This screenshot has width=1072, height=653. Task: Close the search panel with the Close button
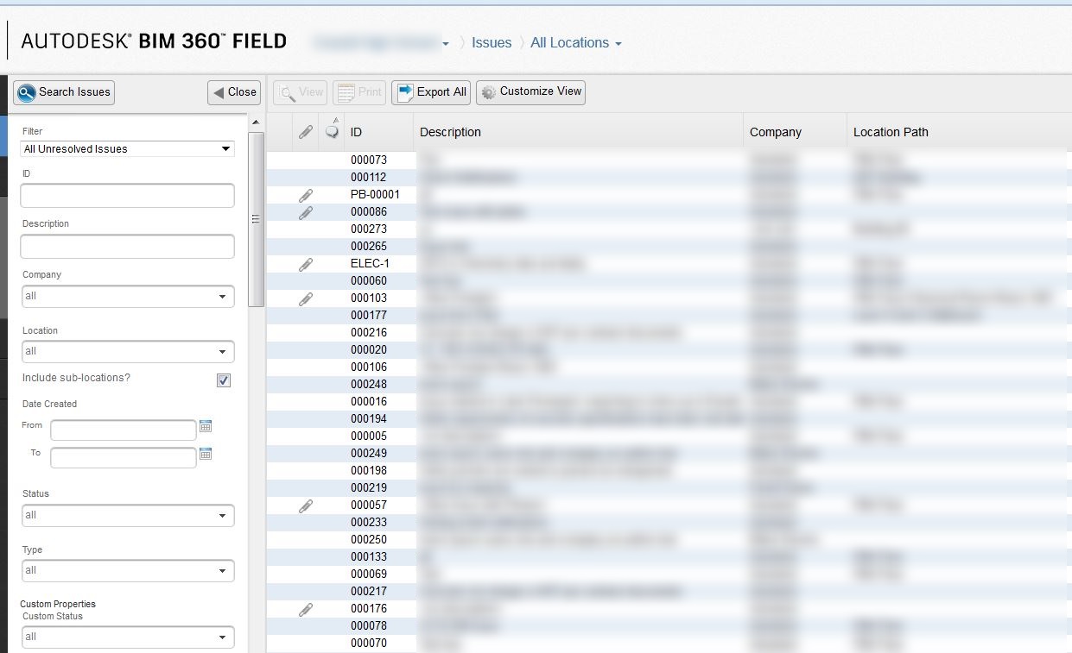(233, 91)
